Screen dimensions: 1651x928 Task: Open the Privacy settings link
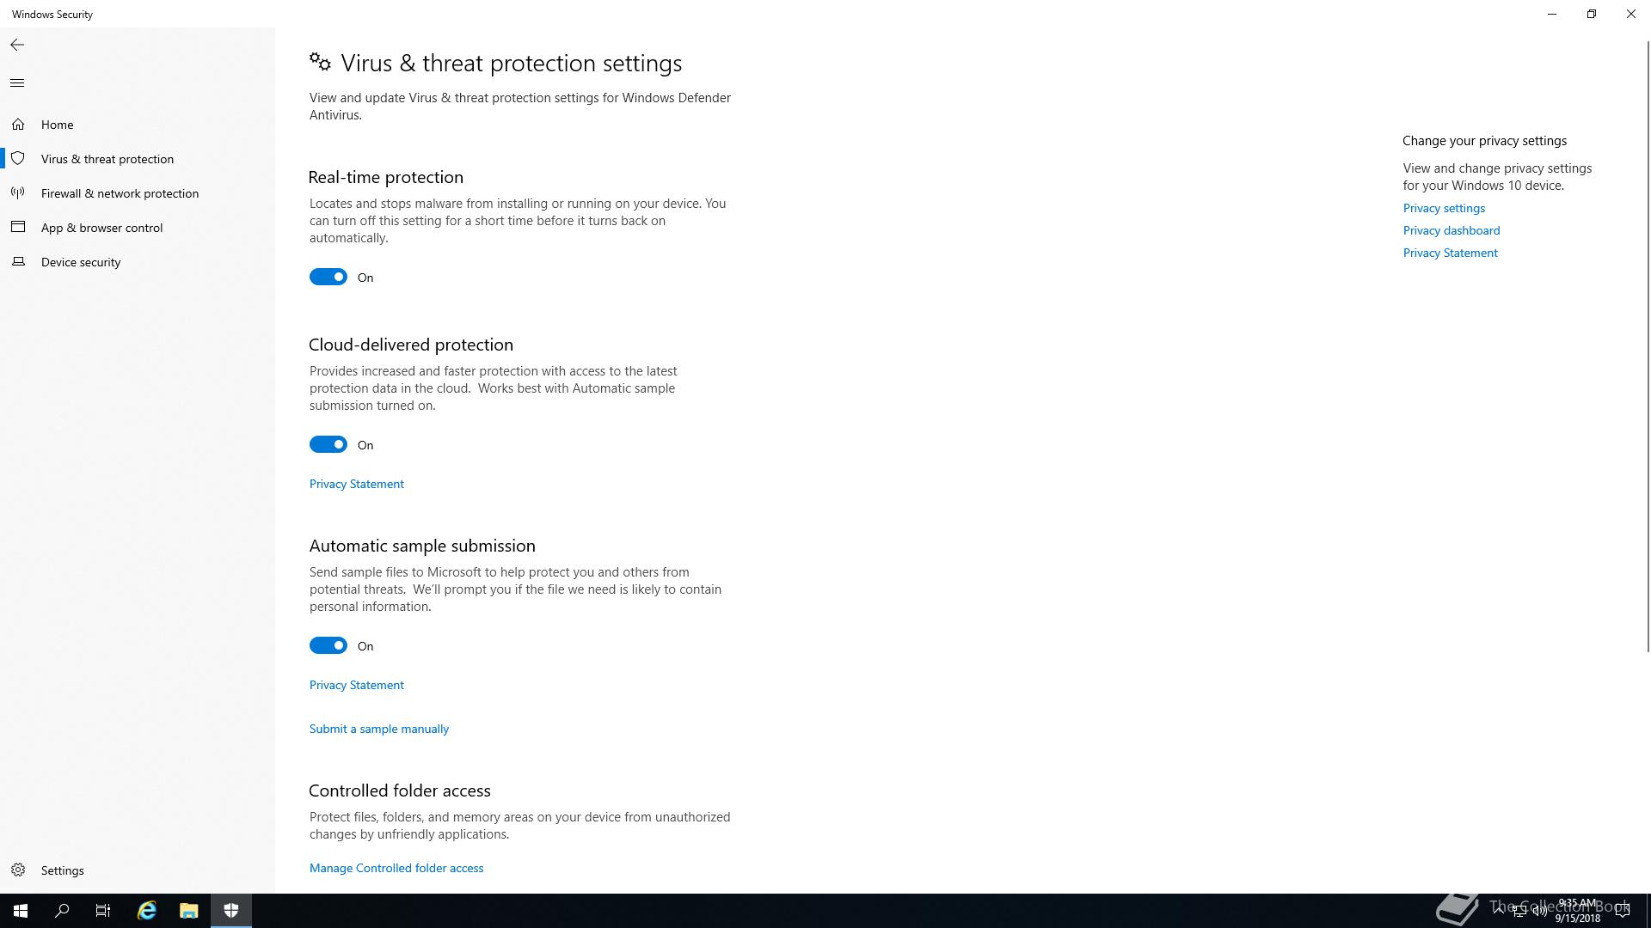click(x=1444, y=208)
